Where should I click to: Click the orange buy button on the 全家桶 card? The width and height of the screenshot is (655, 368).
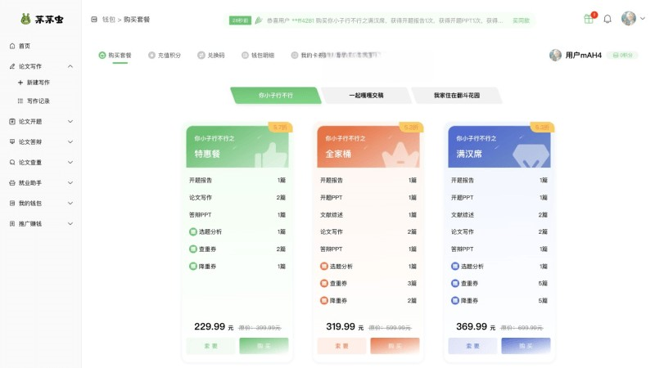click(395, 346)
